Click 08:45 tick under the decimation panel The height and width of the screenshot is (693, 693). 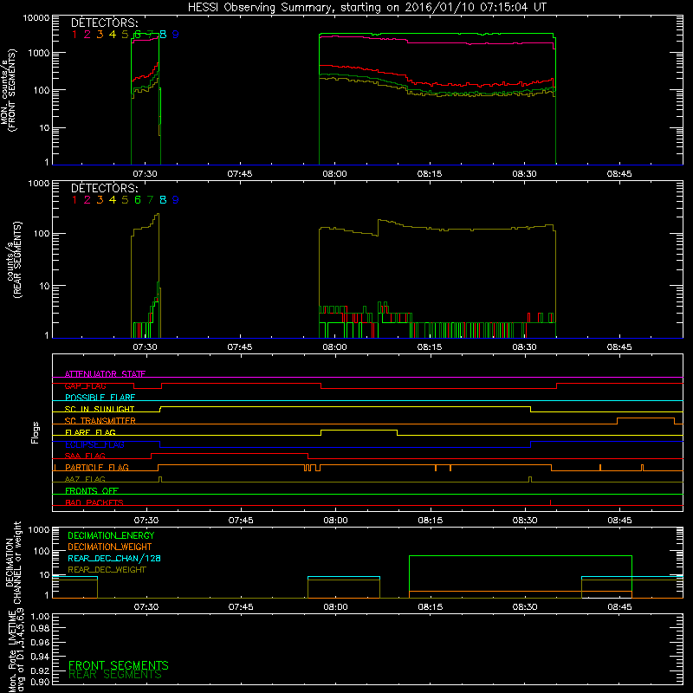pos(619,607)
